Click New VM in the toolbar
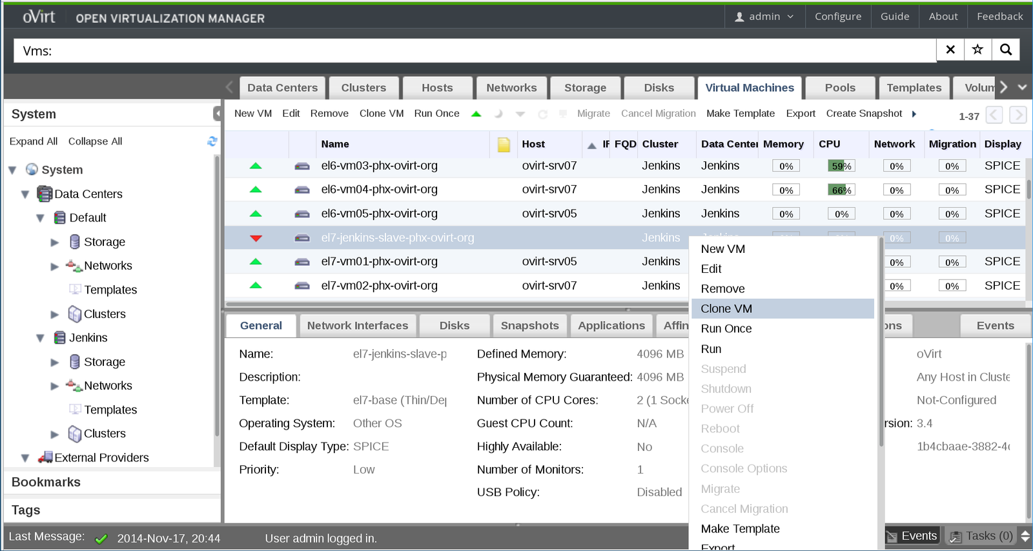The image size is (1033, 551). click(x=253, y=114)
